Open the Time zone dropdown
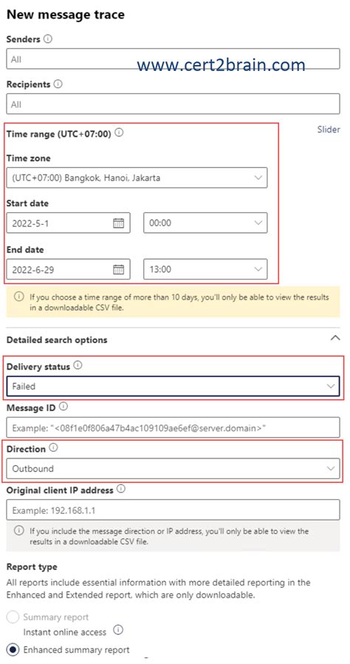350x664 pixels. (137, 178)
